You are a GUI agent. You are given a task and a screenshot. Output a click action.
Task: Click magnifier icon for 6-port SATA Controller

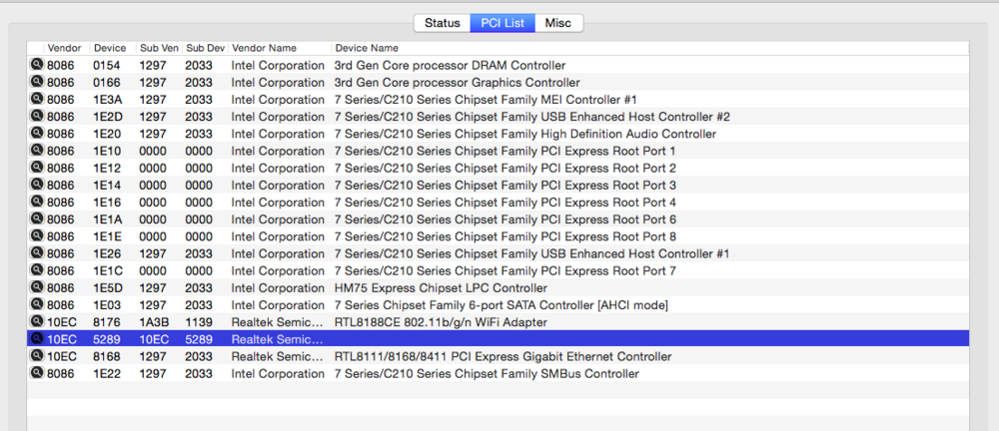tap(37, 304)
